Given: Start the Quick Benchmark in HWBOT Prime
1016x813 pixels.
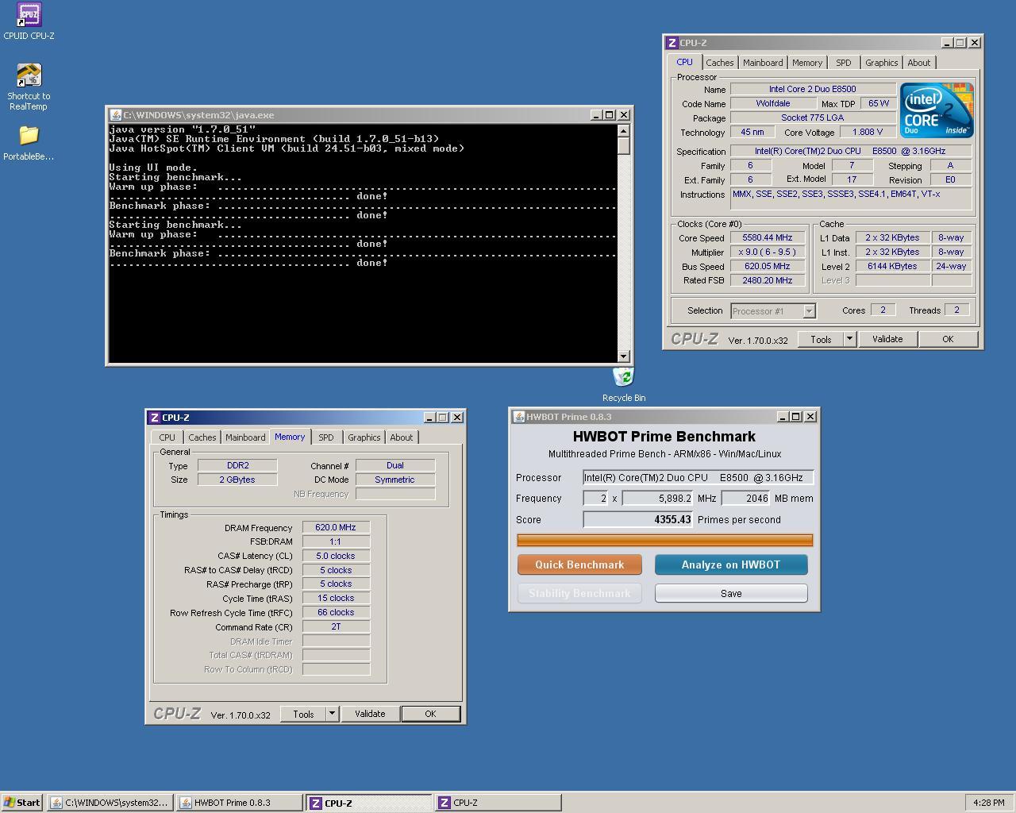Looking at the screenshot, I should tap(579, 564).
